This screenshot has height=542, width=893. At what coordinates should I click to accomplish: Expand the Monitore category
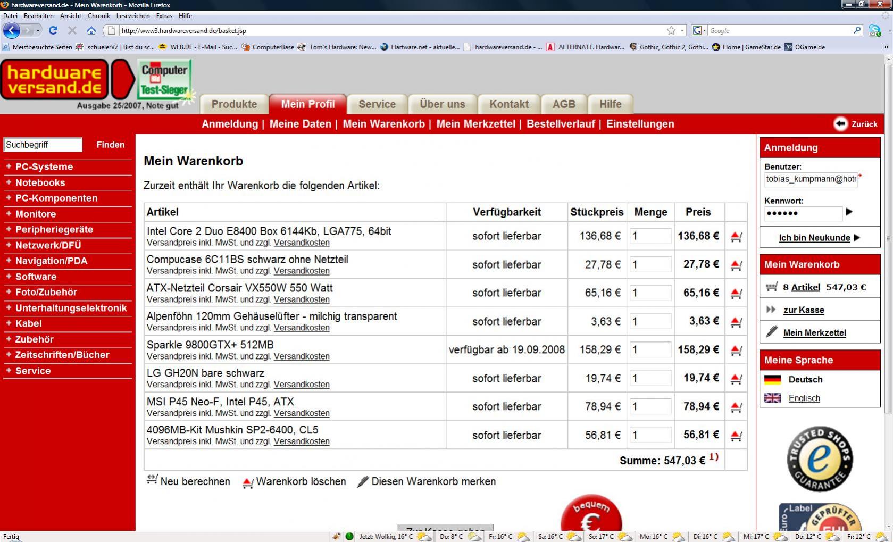tap(36, 214)
